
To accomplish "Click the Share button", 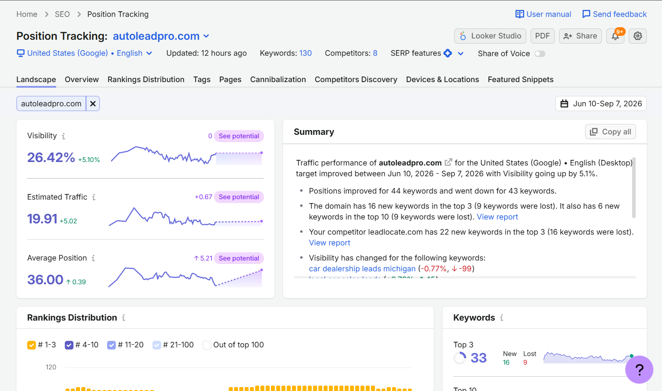I will (x=580, y=36).
